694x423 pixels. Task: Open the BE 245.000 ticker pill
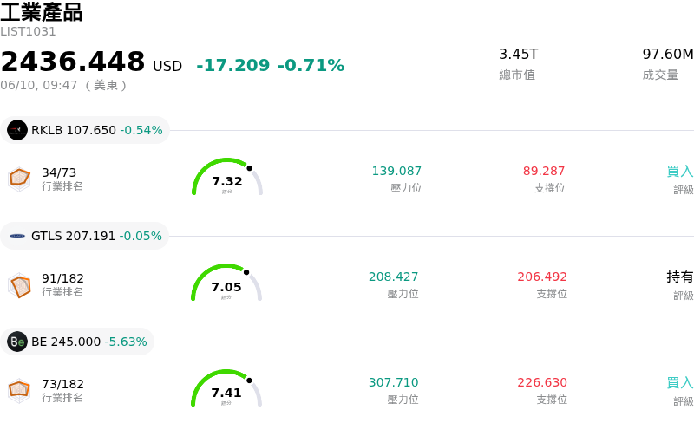pyautogui.click(x=77, y=342)
